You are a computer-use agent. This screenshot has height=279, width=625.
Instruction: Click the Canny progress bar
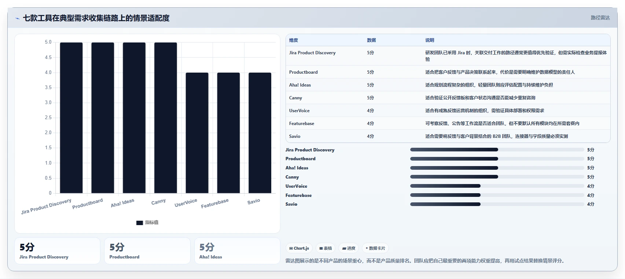[x=497, y=177]
